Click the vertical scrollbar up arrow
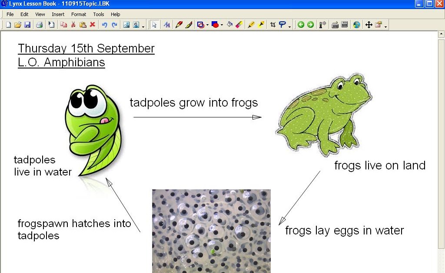 441,34
